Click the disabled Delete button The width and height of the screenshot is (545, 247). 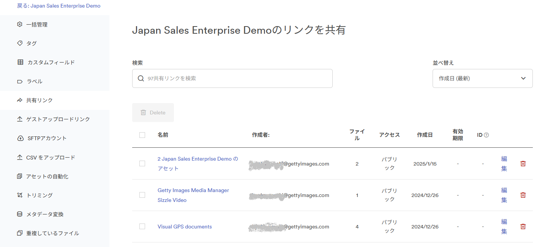pos(153,113)
